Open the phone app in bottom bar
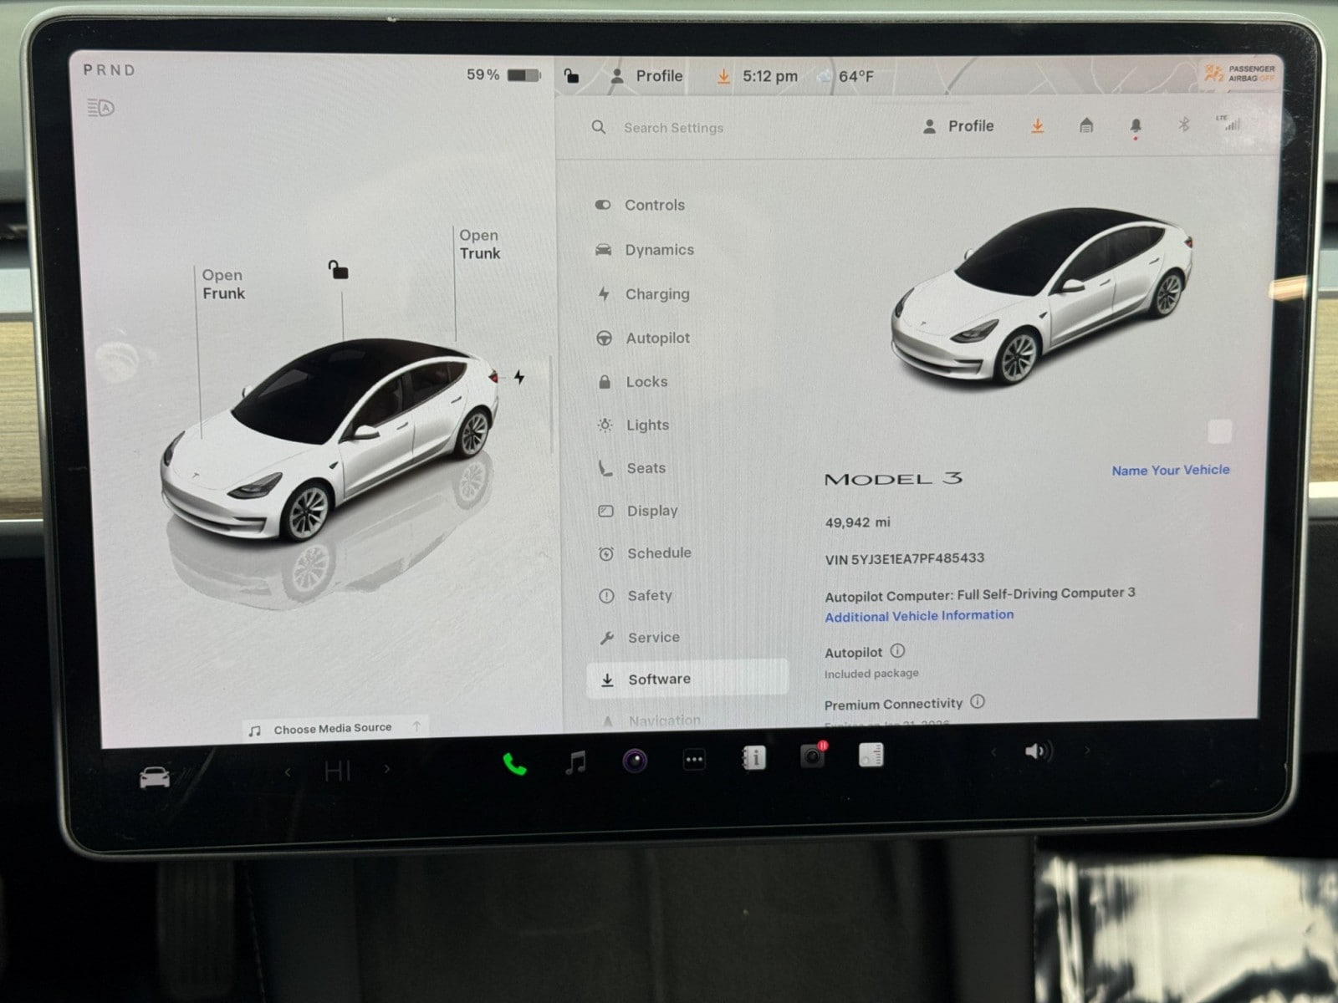1338x1003 pixels. (514, 763)
